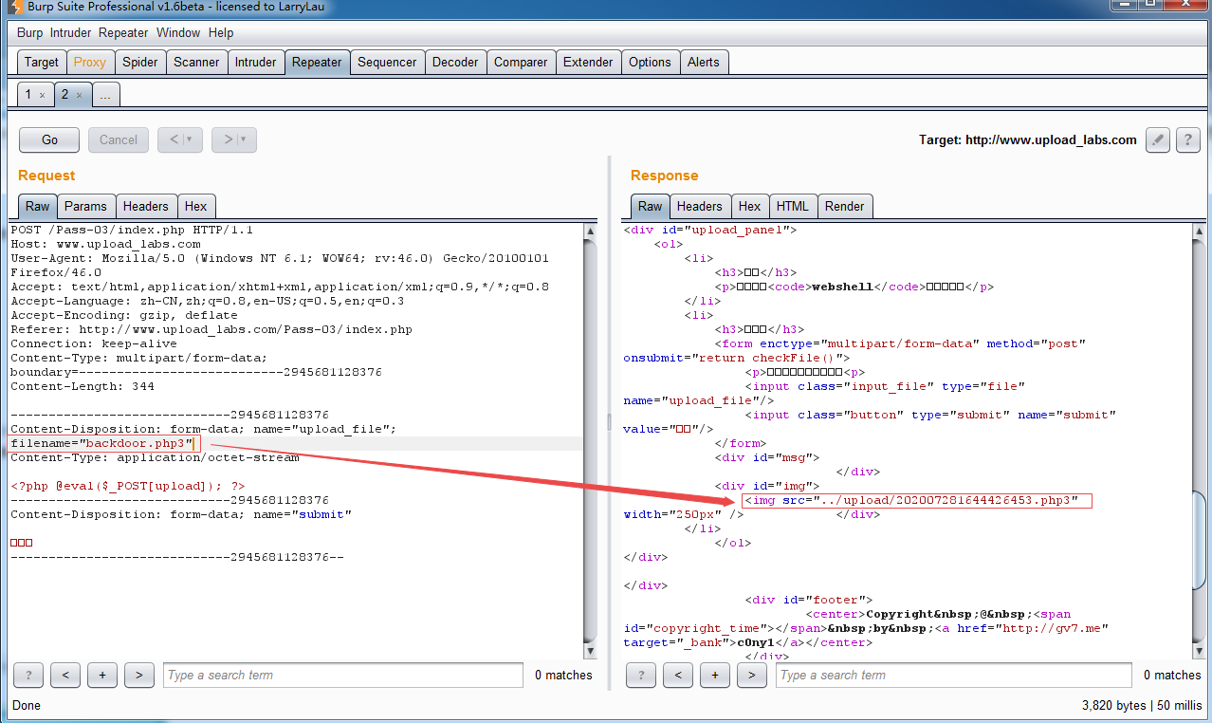Click the request pane scrollbar up arrow
The height and width of the screenshot is (723, 1212).
tap(591, 231)
